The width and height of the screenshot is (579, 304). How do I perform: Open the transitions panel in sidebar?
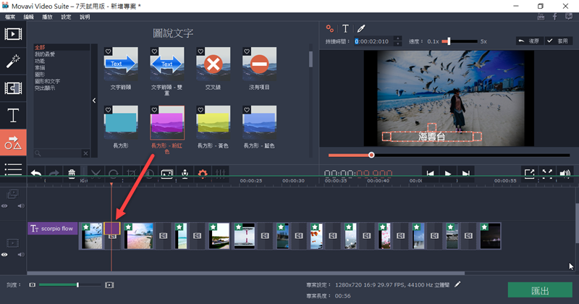13,88
